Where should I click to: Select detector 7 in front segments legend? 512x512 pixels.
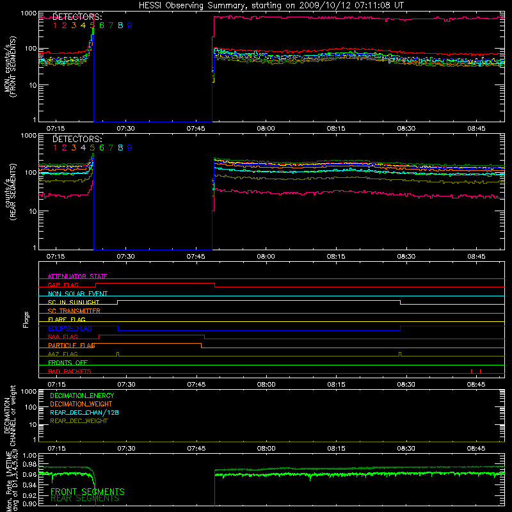(111, 26)
